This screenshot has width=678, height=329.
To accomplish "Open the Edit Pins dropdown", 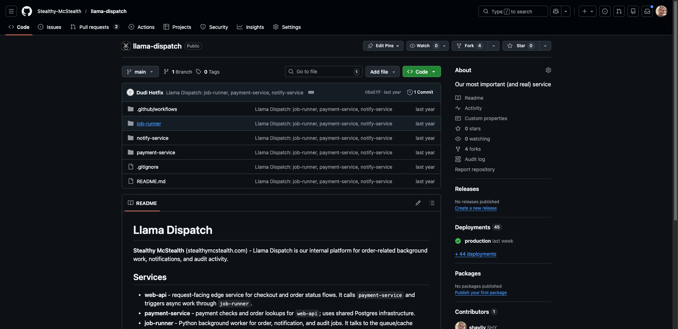I will tap(383, 46).
